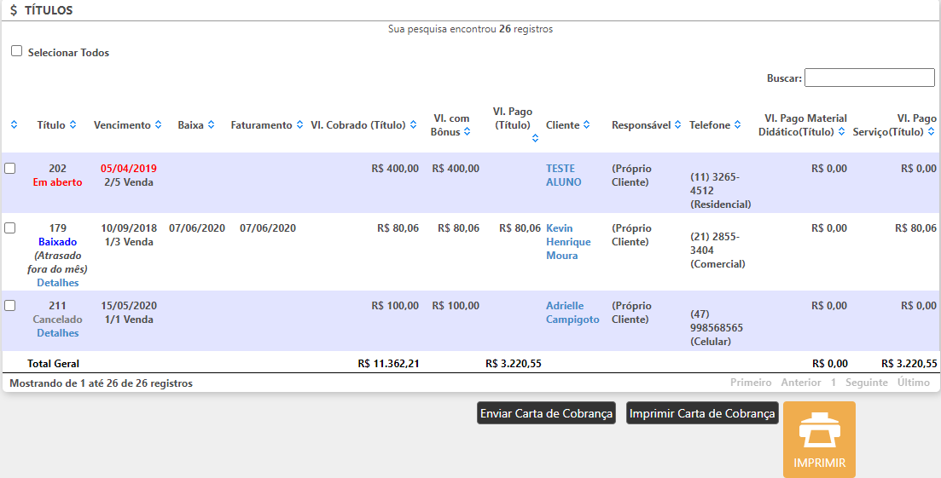Sort table by Faturamento column arrows
941x478 pixels.
pyautogui.click(x=299, y=125)
